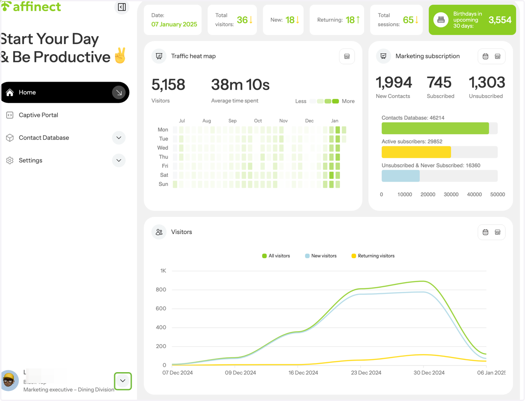Click the blue Unsubscribed & Never Subscribed bar
This screenshot has height=401, width=525.
click(401, 176)
